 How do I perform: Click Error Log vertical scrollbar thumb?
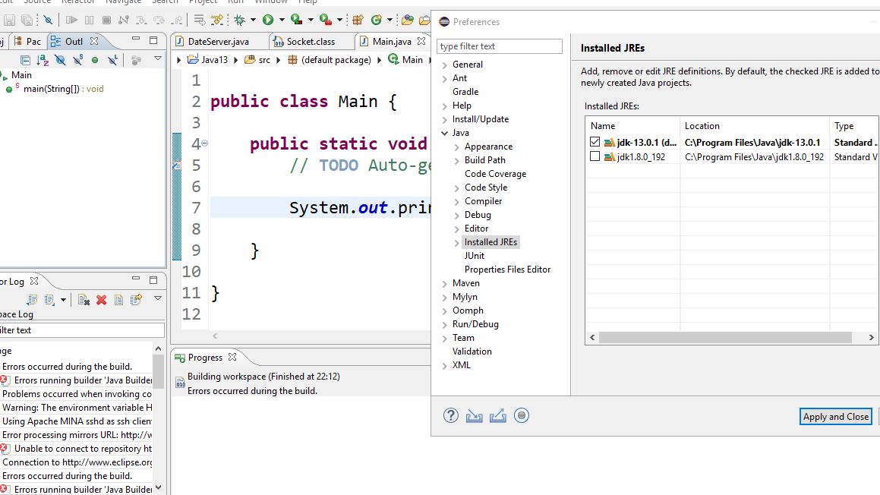point(158,371)
